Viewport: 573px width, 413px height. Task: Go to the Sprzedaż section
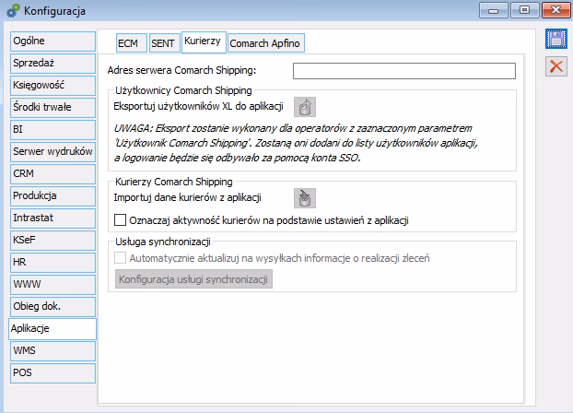[x=52, y=64]
